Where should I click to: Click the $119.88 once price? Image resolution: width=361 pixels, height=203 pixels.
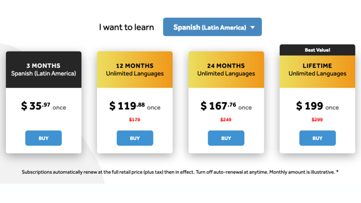point(135,106)
